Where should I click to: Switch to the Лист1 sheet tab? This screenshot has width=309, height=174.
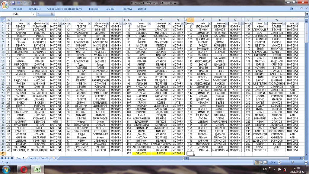pyautogui.click(x=20, y=158)
